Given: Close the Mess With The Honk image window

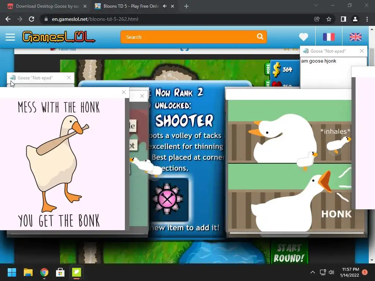Looking at the screenshot, I should coord(124,92).
